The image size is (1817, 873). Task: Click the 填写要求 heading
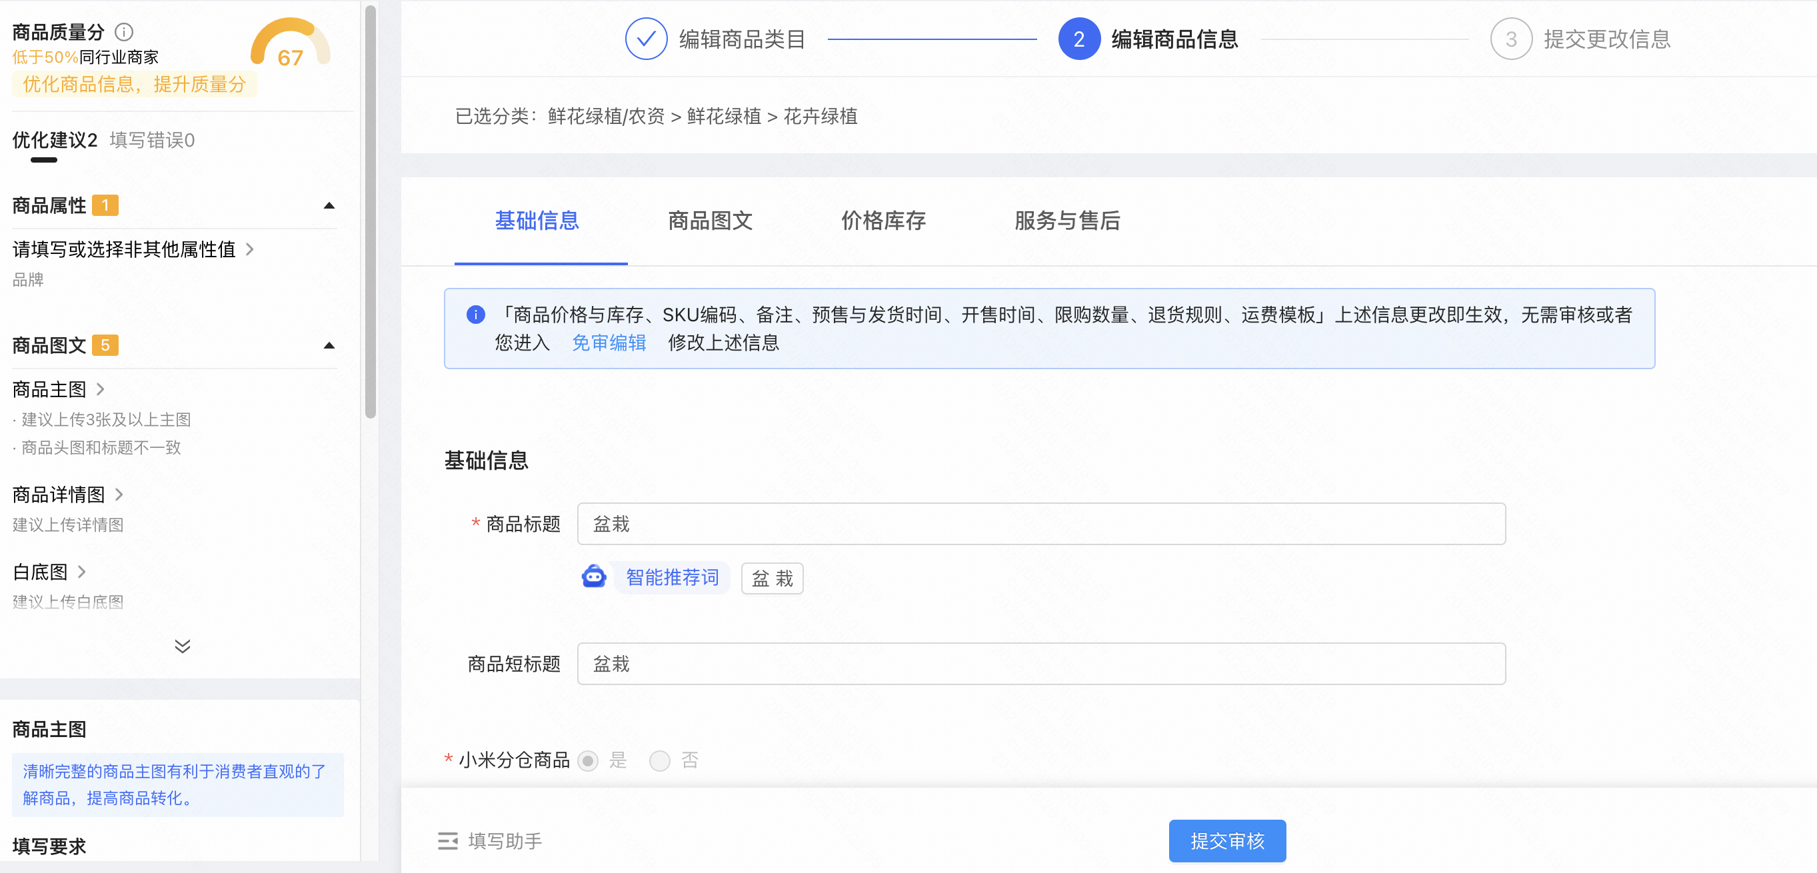[x=49, y=846]
